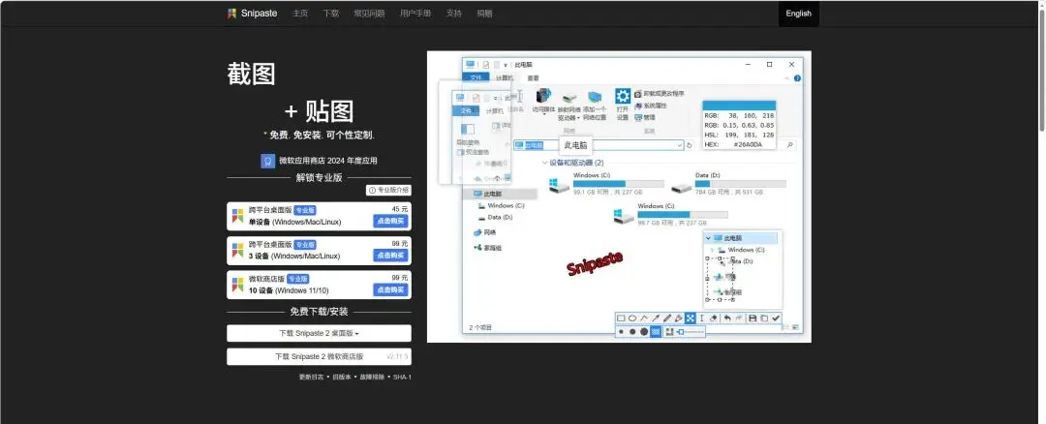Screen dimensions: 1046x424
Task: Click the 45 元 price label
Action: click(400, 209)
